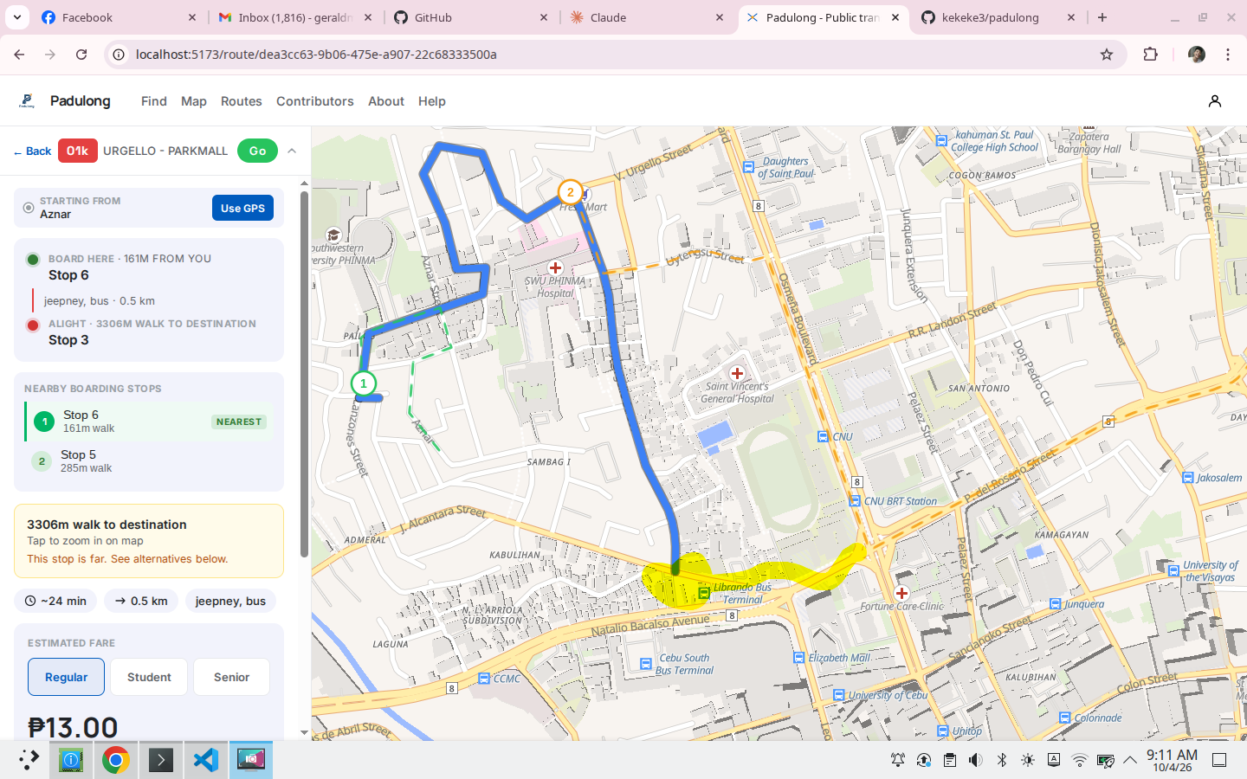This screenshot has width=1247, height=779.
Task: Open the Map menu item
Action: (194, 101)
